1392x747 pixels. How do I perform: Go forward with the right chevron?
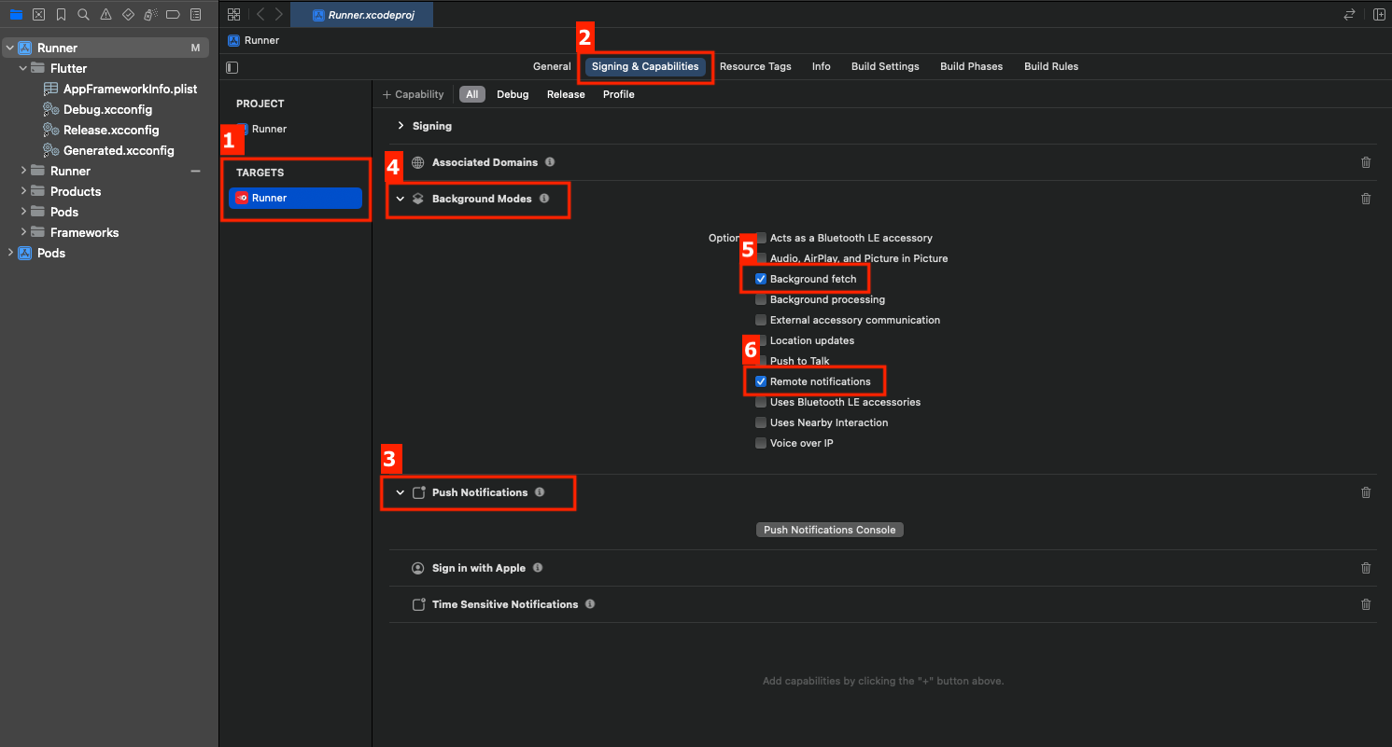(x=278, y=15)
